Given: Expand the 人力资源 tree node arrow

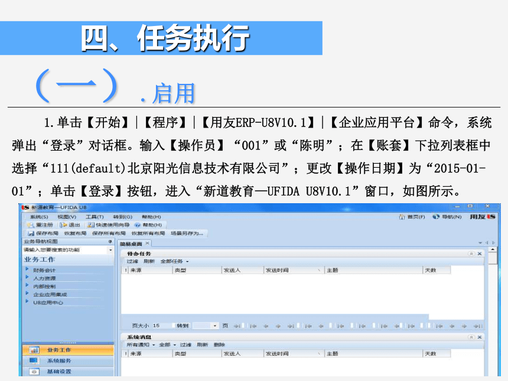Looking at the screenshot, I should [27, 277].
